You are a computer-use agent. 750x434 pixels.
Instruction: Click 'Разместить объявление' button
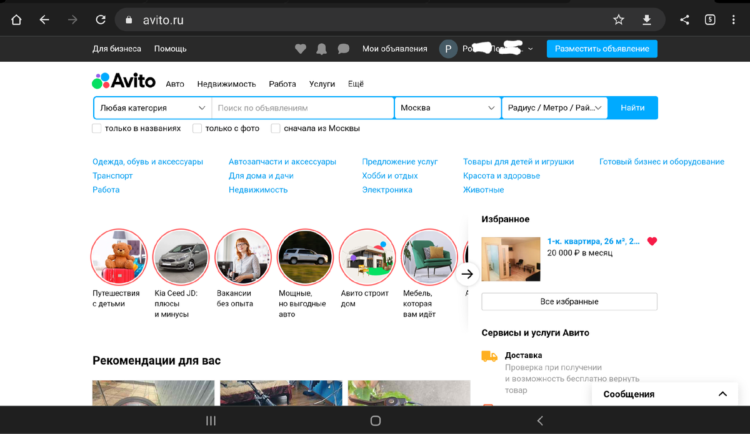602,49
